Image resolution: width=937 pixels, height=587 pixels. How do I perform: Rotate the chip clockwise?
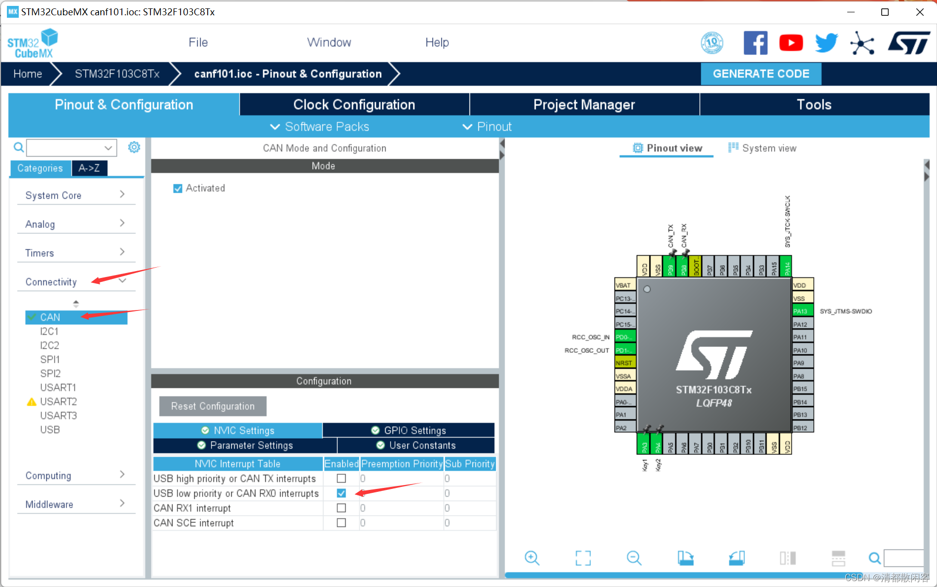click(685, 558)
